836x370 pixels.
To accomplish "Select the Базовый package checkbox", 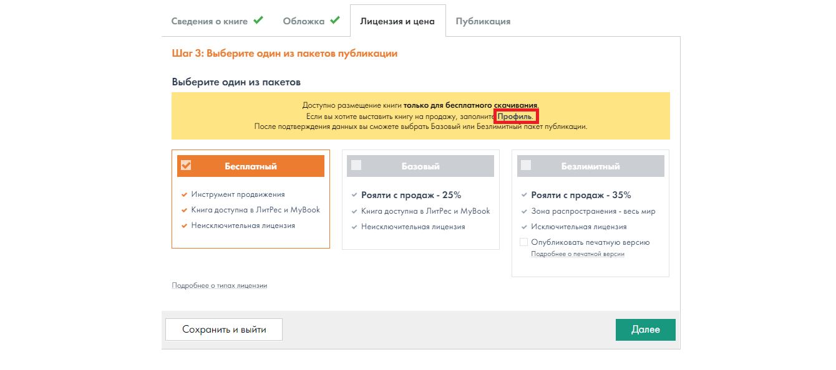I will coord(356,166).
